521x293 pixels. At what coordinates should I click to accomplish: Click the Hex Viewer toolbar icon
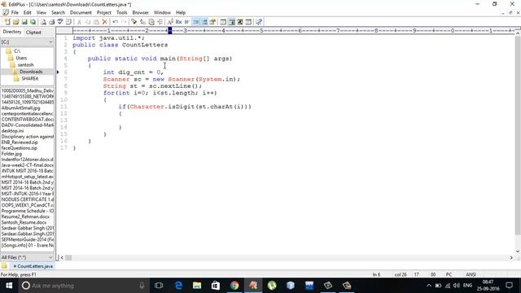178,22
